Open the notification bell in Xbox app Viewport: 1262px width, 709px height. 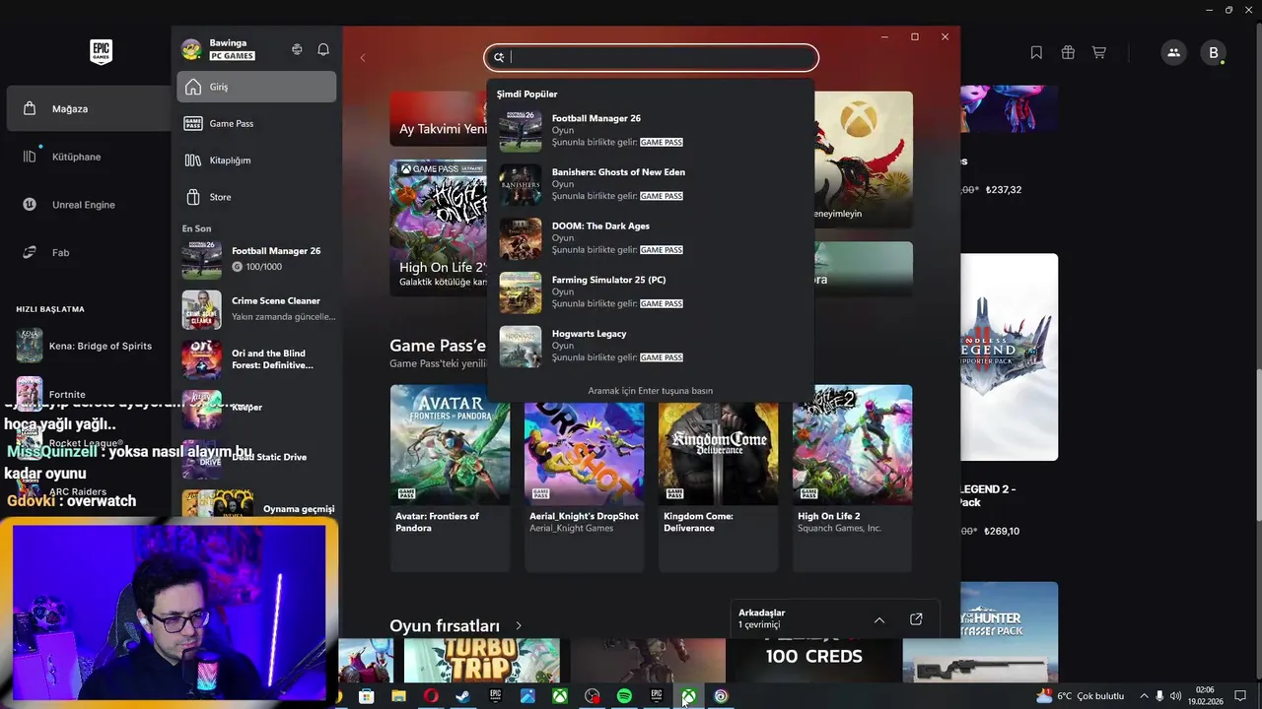coord(323,49)
